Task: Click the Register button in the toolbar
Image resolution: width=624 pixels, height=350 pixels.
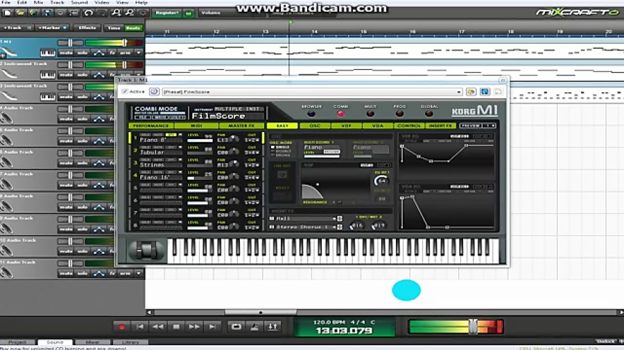Action: point(167,13)
